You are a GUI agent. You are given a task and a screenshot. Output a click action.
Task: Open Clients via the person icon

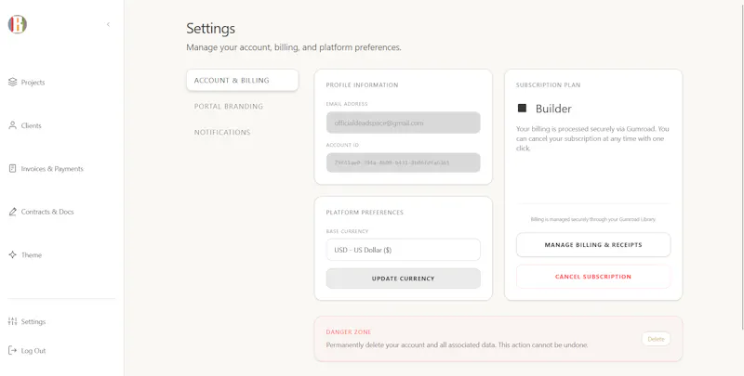(12, 125)
